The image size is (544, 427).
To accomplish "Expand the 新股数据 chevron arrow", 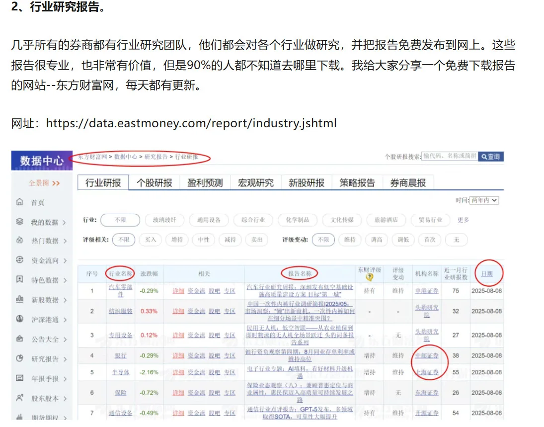I will pyautogui.click(x=65, y=300).
